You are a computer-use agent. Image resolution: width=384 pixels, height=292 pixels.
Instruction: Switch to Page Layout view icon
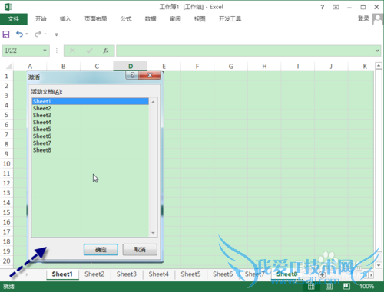[329, 286]
